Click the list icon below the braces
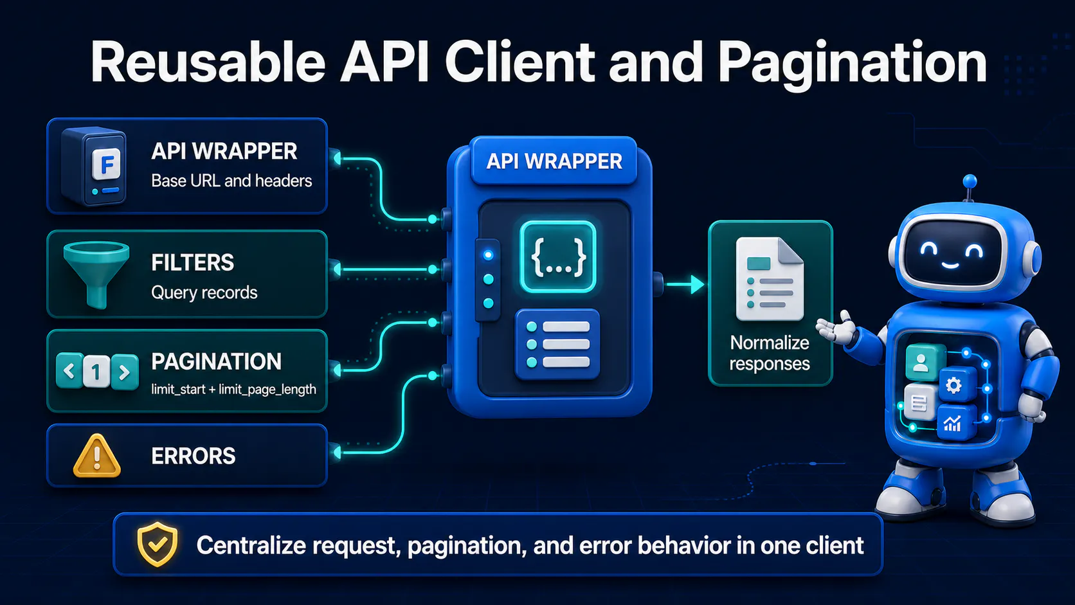Screen dimensions: 1075x605 click(557, 344)
